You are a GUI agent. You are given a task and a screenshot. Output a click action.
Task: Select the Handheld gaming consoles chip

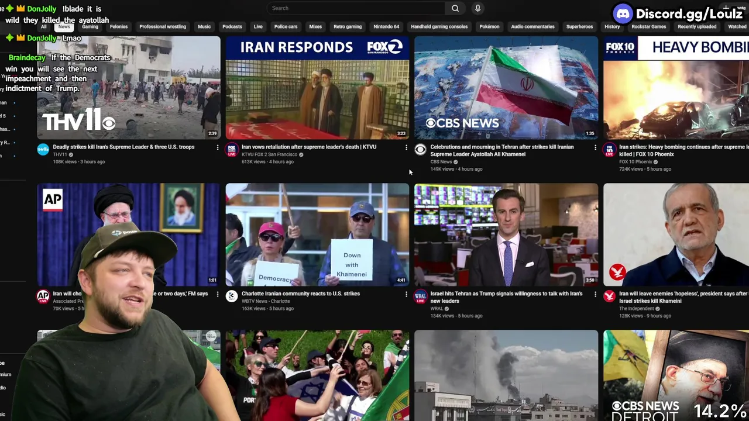[x=439, y=27]
